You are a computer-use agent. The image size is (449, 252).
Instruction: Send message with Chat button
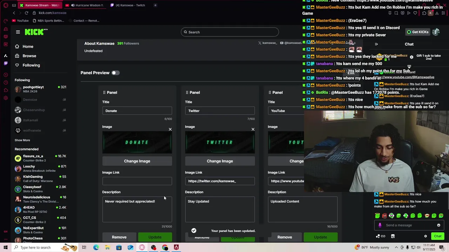pos(438,236)
